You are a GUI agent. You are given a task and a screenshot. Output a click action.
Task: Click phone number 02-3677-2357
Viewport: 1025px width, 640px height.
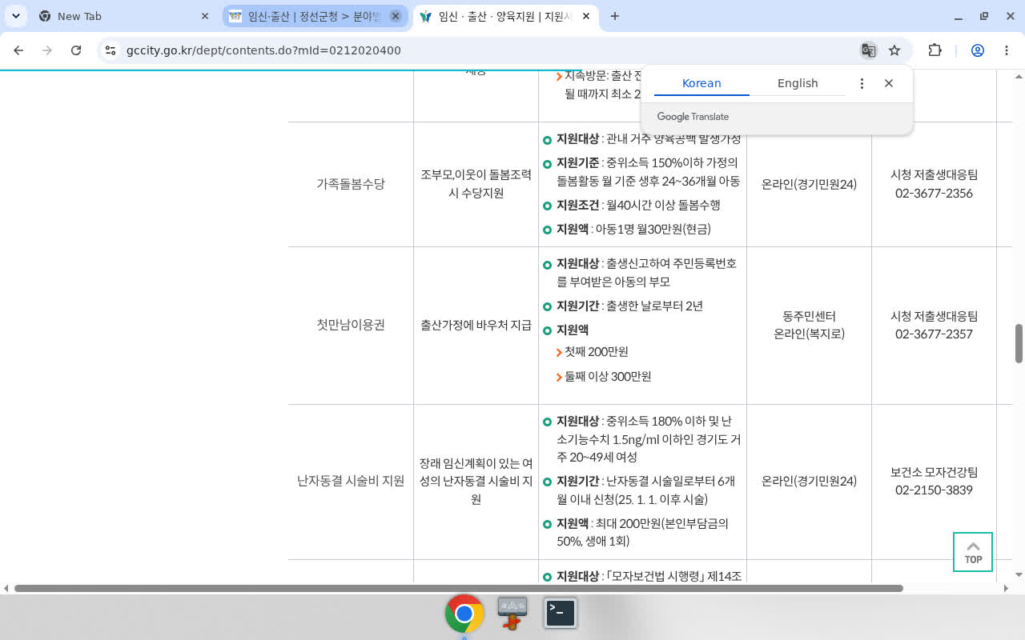(934, 334)
